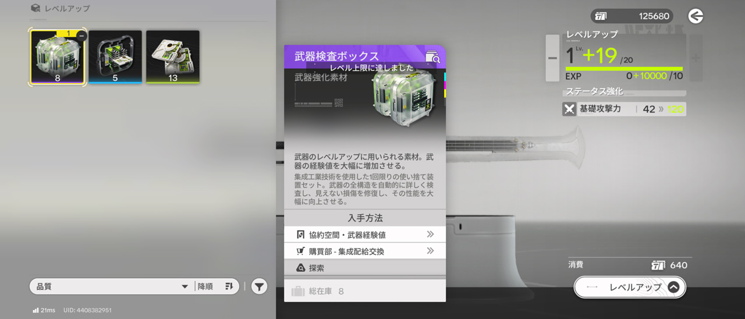Decrease target level with the minus button
The width and height of the screenshot is (745, 319).
coord(552,58)
